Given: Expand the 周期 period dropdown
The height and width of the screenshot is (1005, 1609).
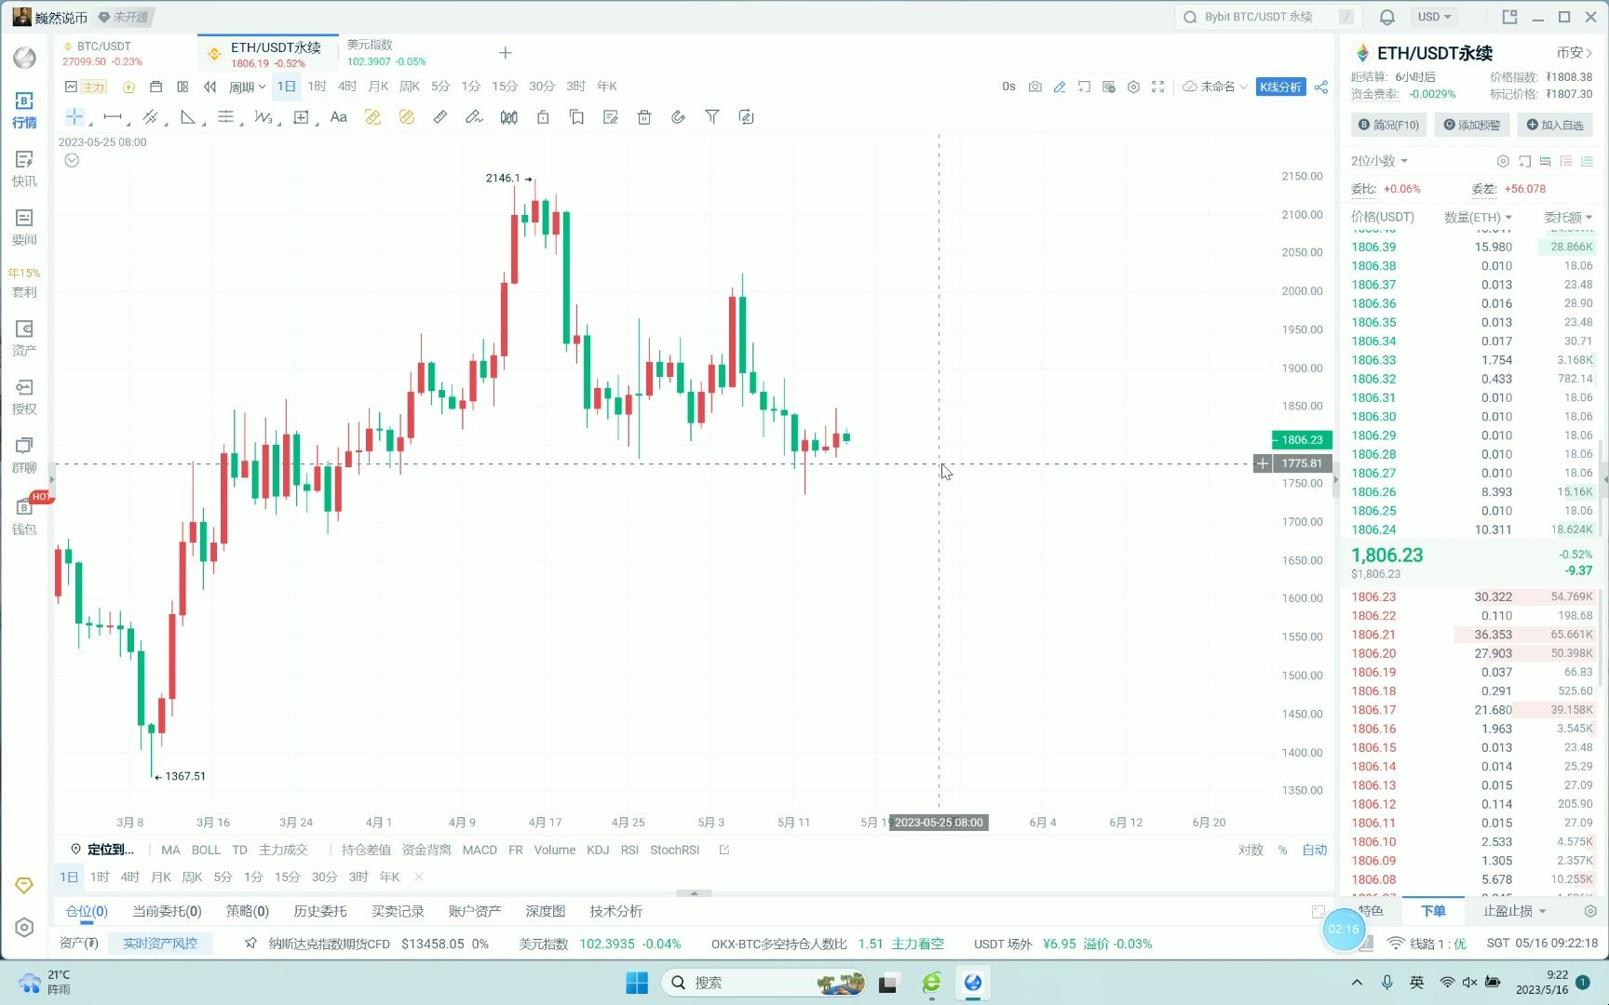Looking at the screenshot, I should pos(247,87).
